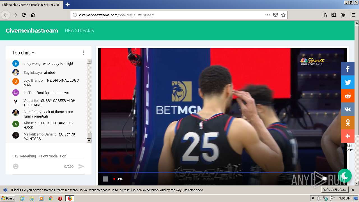Open Chrome from taskbar
Screen dimensions: 359x202
(50, 198)
